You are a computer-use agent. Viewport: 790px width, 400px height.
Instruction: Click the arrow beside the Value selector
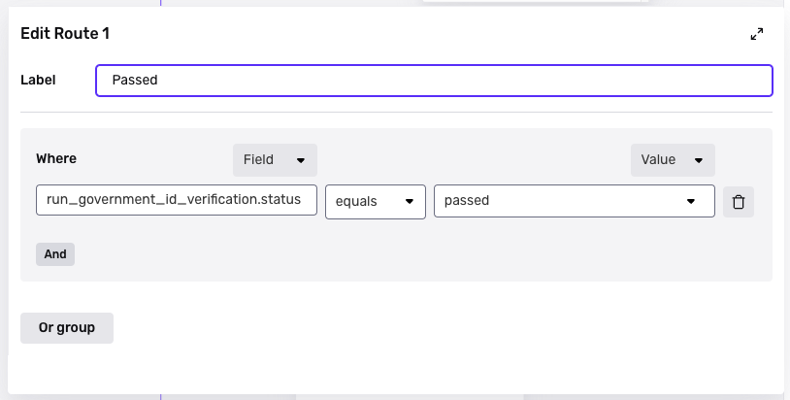click(x=698, y=160)
